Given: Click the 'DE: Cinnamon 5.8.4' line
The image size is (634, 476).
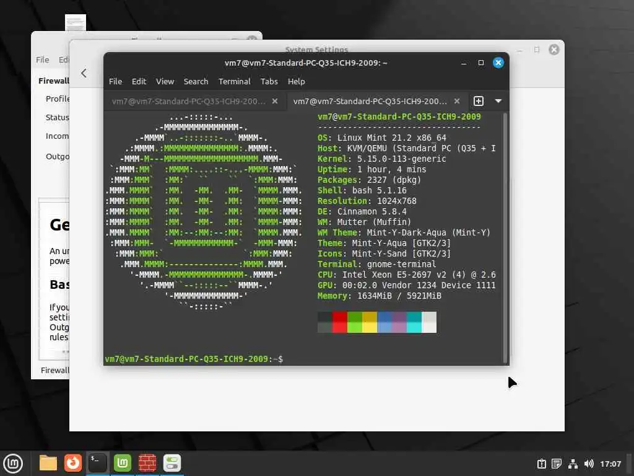Looking at the screenshot, I should point(362,212).
